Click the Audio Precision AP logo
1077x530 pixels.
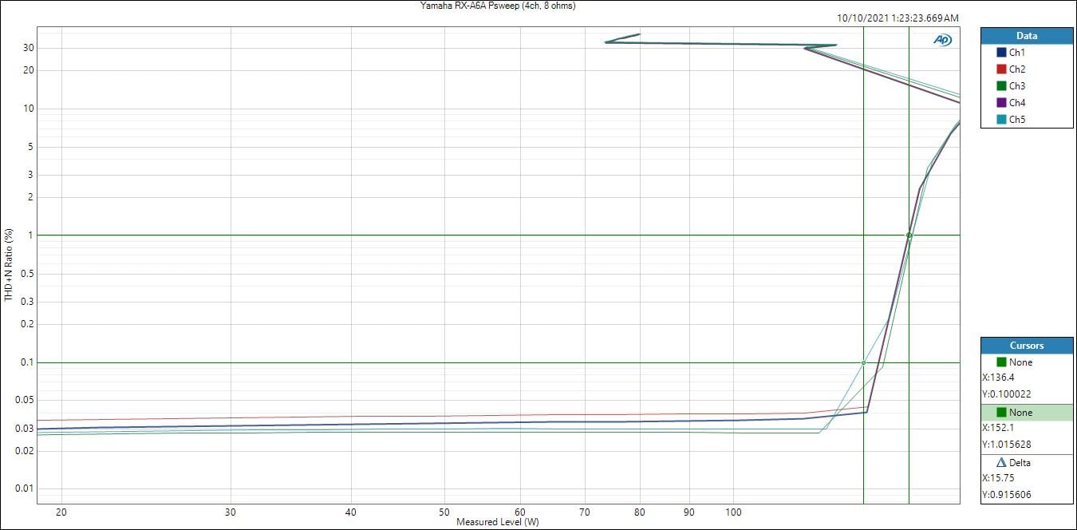click(x=942, y=40)
